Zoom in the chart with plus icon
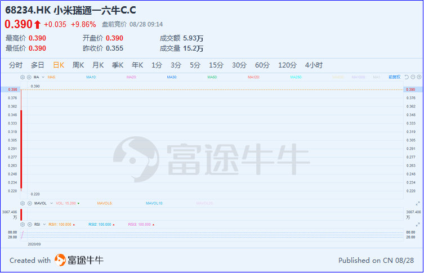The width and height of the screenshot is (424, 273). (419, 77)
